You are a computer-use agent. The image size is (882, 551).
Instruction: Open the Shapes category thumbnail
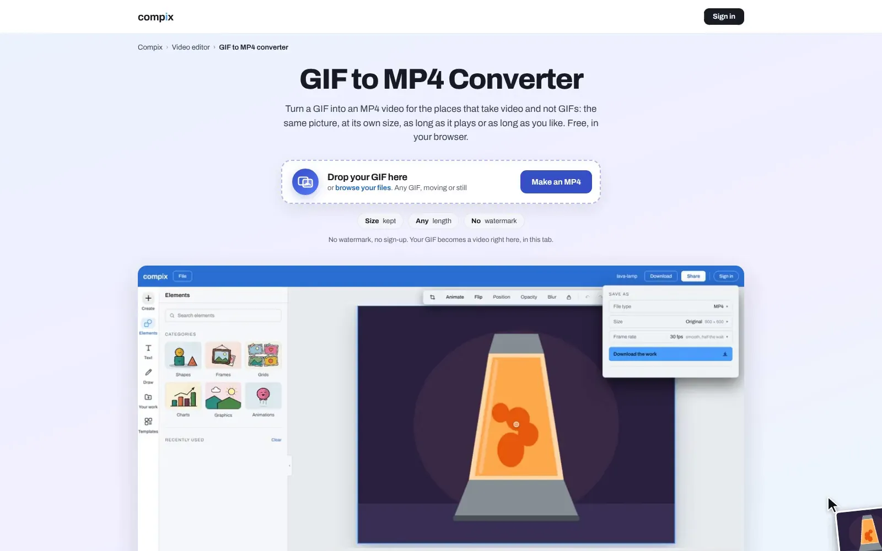click(x=183, y=355)
